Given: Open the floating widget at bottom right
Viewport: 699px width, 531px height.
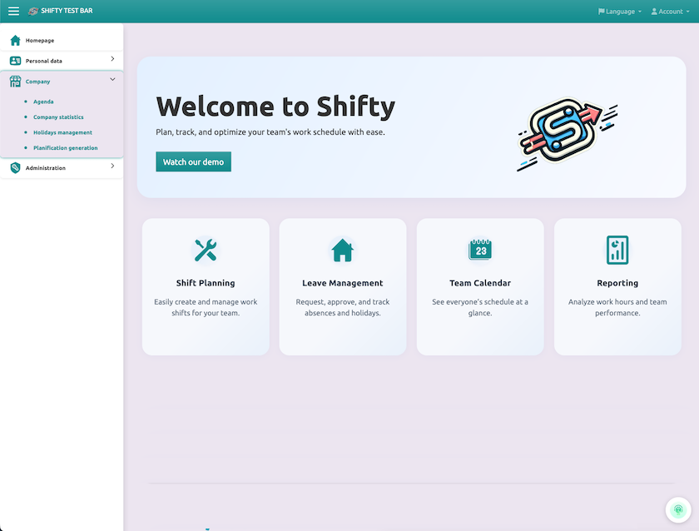Looking at the screenshot, I should coord(678,510).
